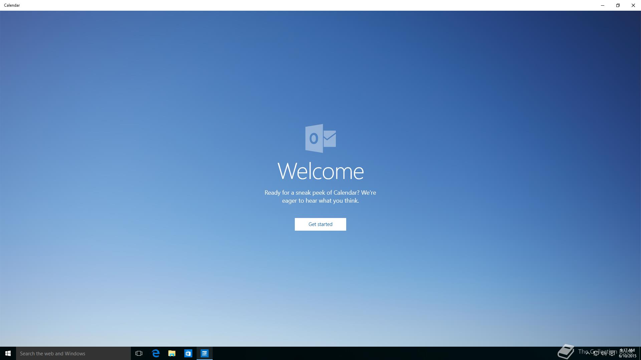The image size is (641, 360).
Task: Focus the Search the web and Windows box
Action: (x=73, y=353)
